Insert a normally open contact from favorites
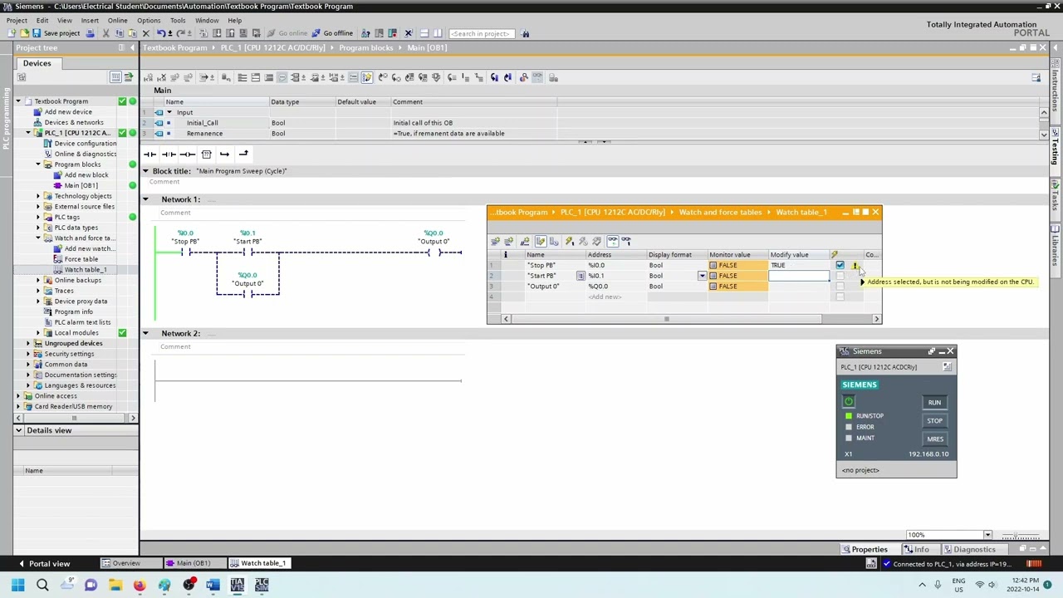Viewport: 1063px width, 598px height. coord(149,154)
